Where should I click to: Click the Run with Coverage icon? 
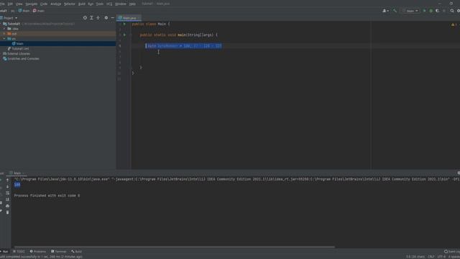point(438,11)
